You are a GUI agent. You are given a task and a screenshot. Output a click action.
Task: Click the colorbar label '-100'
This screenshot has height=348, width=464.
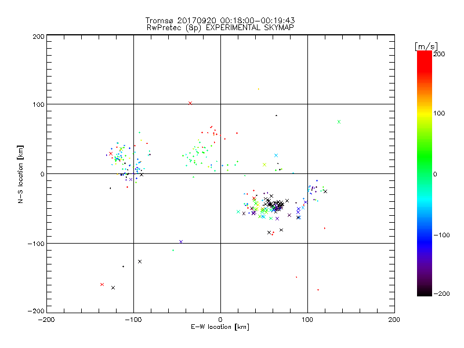coord(441,235)
